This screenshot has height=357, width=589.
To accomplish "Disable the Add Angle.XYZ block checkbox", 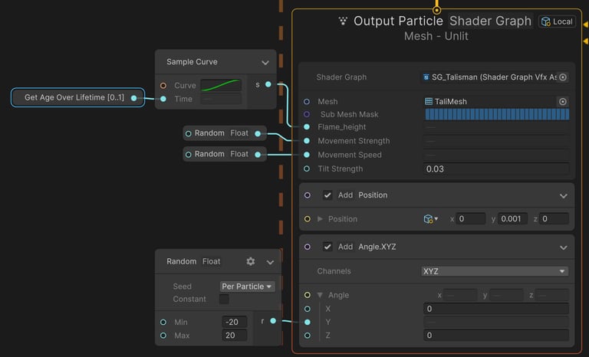I will tap(327, 247).
